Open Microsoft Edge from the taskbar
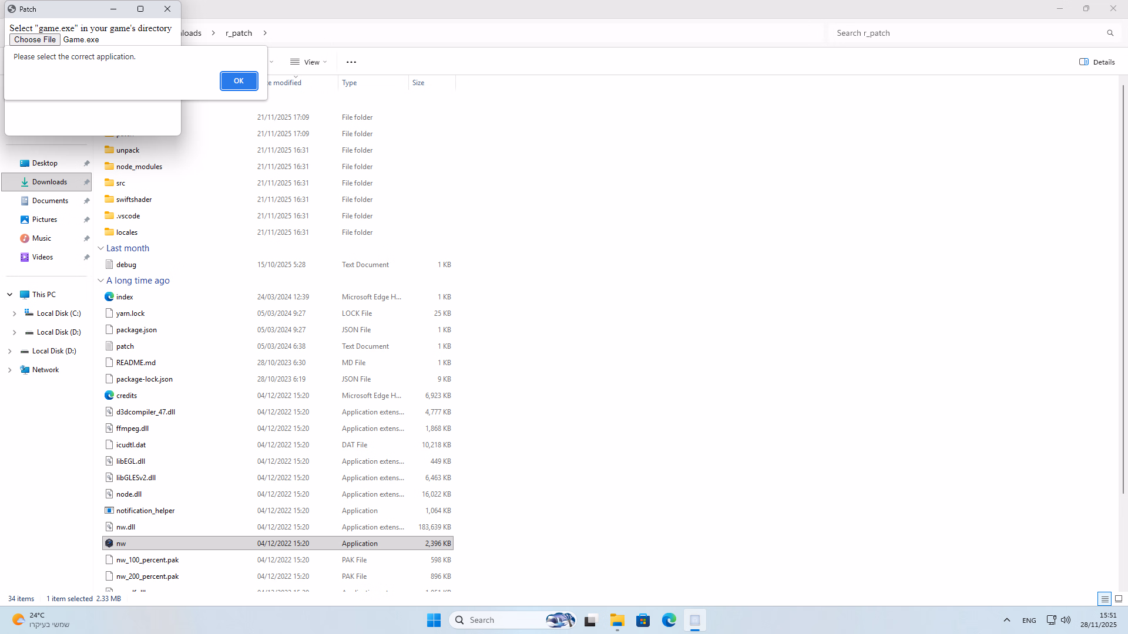This screenshot has width=1128, height=634. click(x=669, y=620)
